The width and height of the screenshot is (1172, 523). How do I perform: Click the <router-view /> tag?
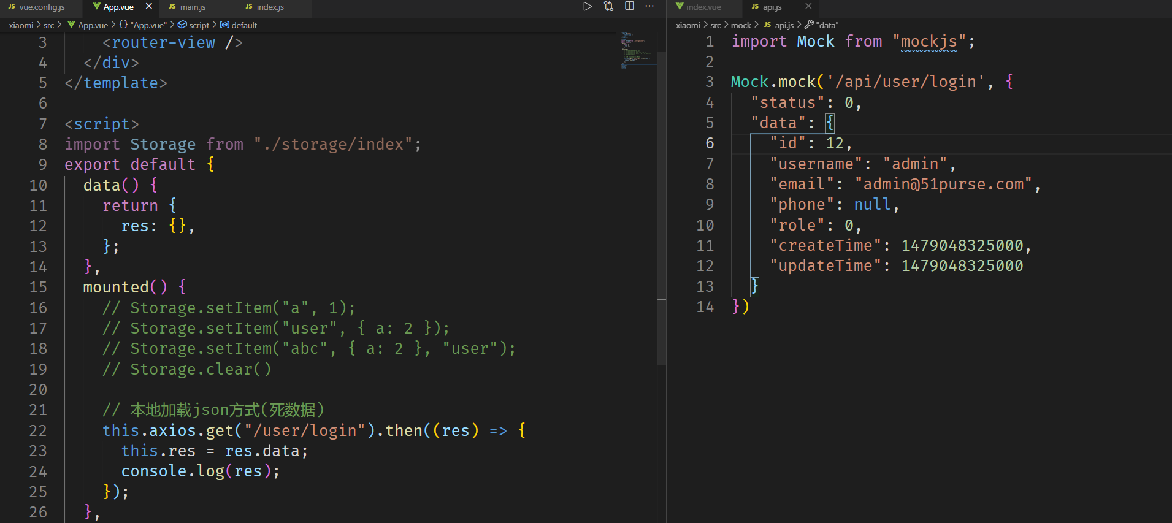point(172,42)
